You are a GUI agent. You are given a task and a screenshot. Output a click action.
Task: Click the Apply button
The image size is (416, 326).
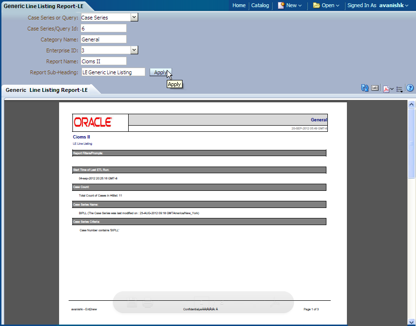[x=161, y=72]
